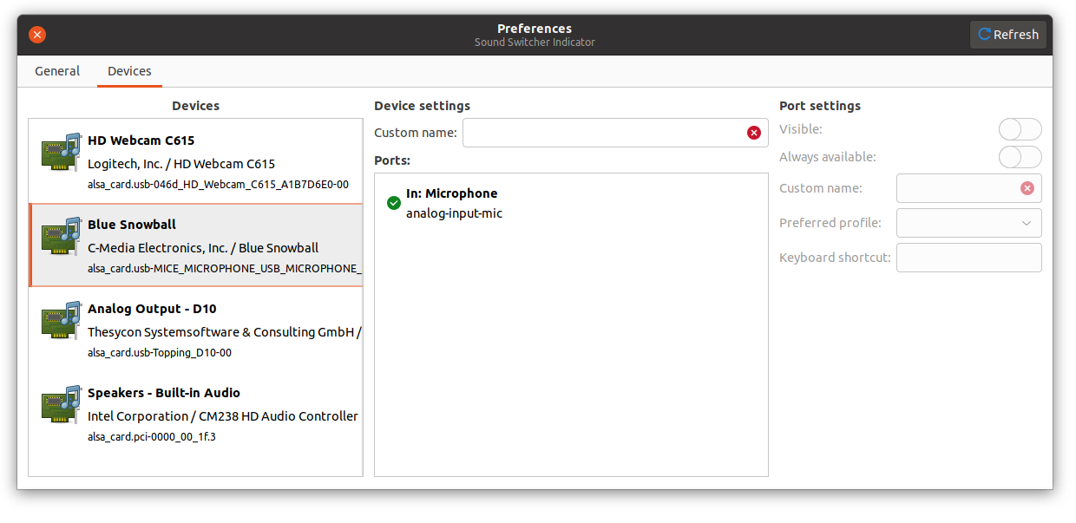Click Logitech, Inc. / HD Webcam C615 text
Viewport: 1076px width, 523px height.
[x=181, y=164]
